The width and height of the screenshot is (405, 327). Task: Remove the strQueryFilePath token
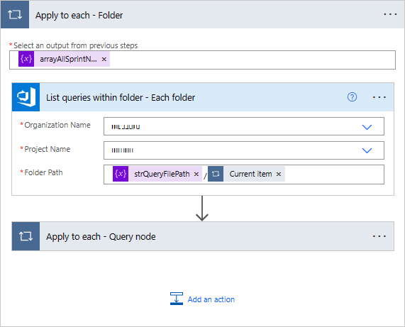point(196,174)
